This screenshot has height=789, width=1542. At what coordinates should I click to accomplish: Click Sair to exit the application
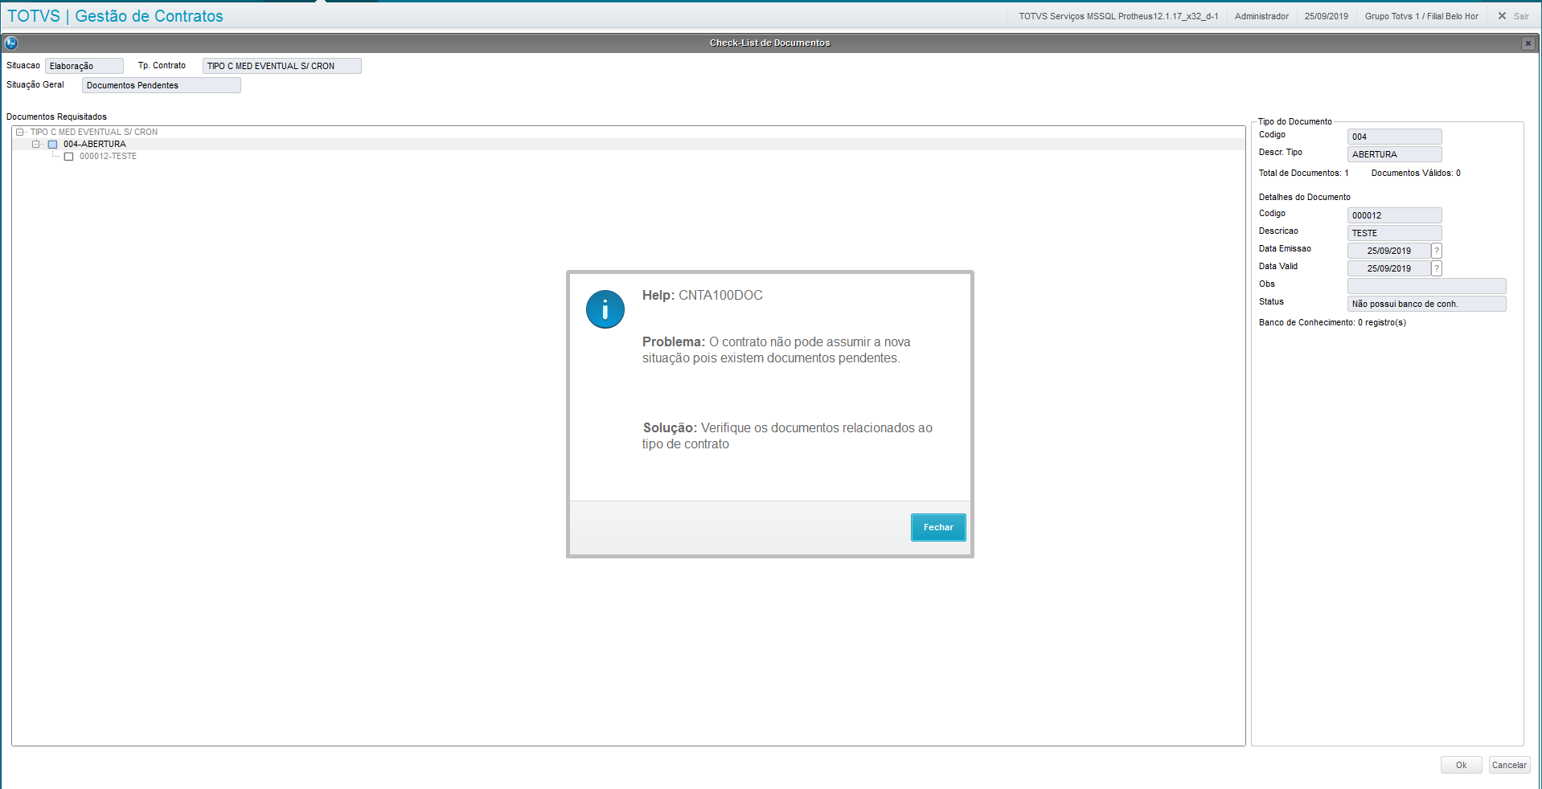(x=1521, y=16)
